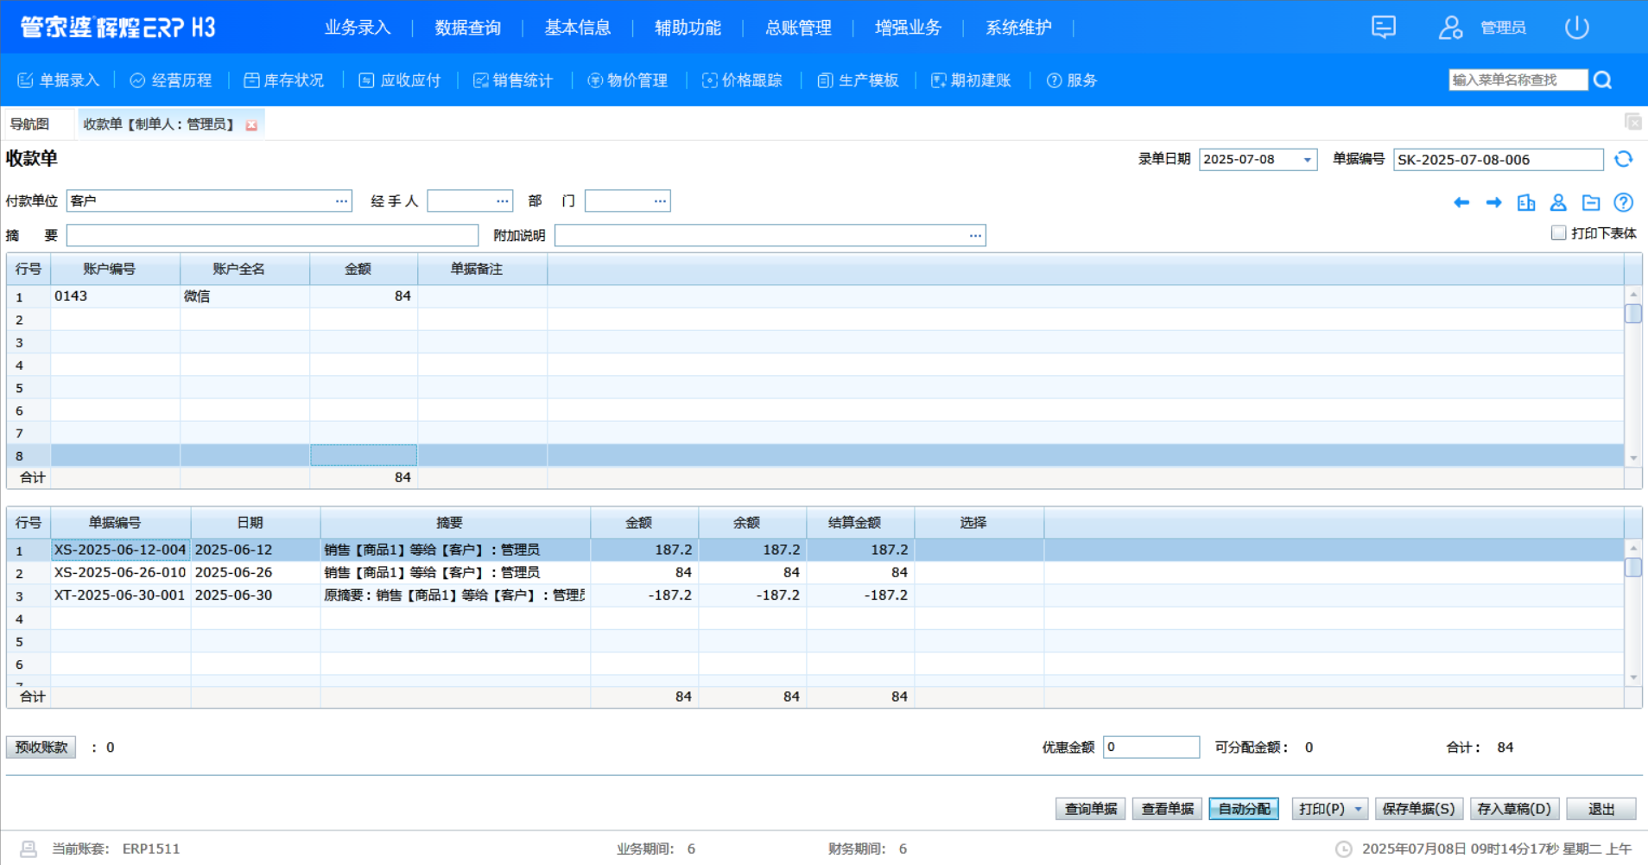Open the 辅助功能 menu
Screen dimensions: 1648x865
(x=688, y=28)
